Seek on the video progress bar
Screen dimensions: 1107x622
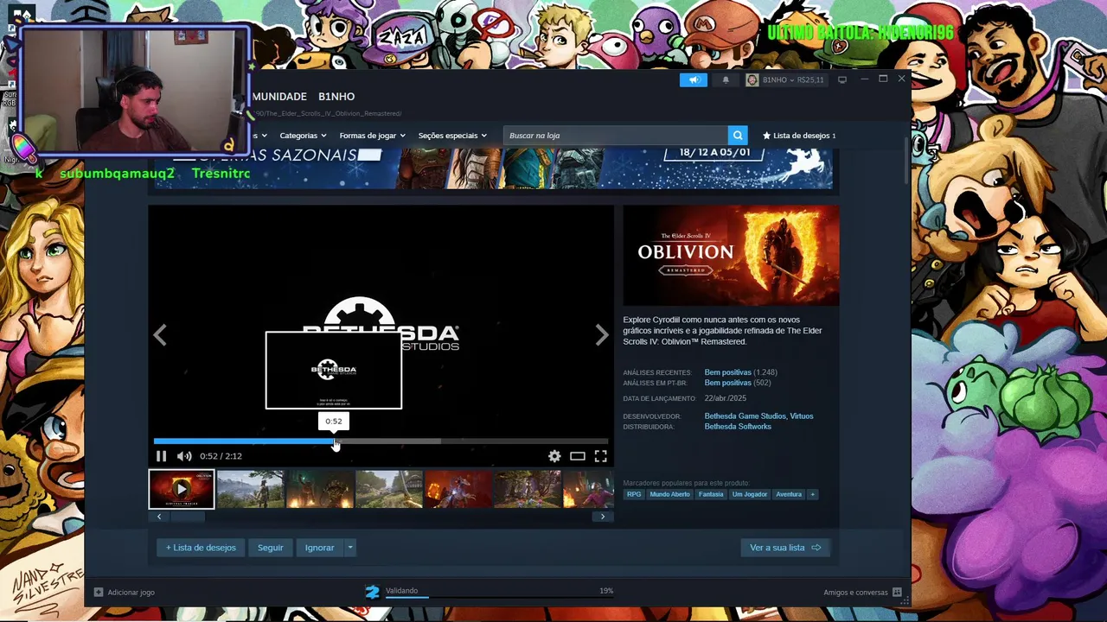point(381,441)
